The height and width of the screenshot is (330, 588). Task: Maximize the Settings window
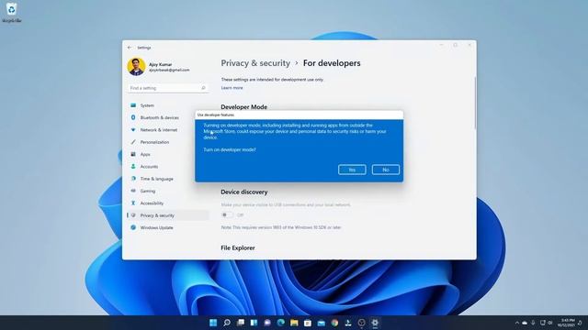point(456,45)
